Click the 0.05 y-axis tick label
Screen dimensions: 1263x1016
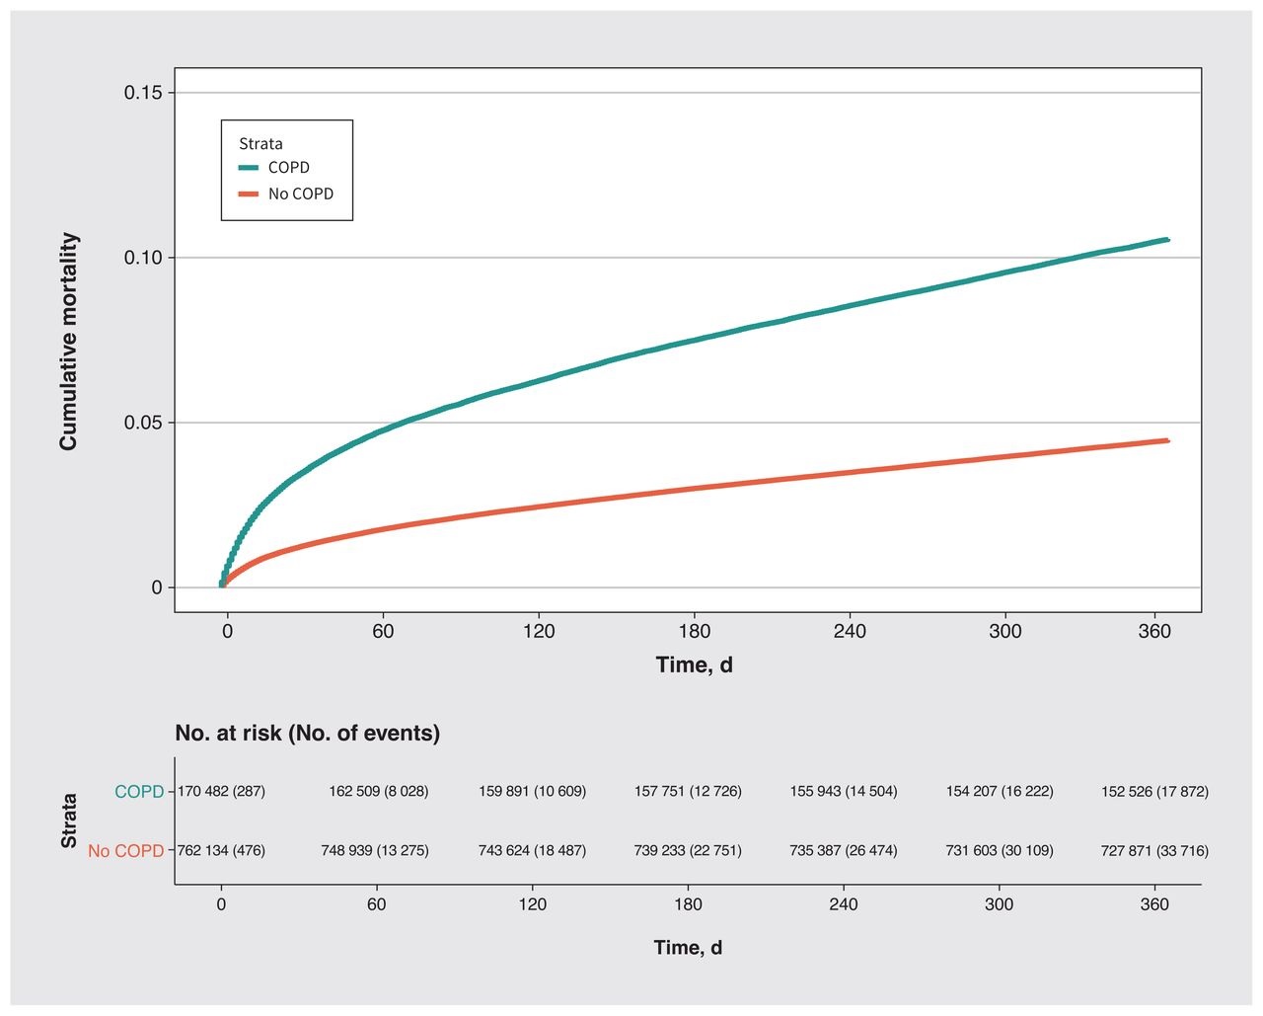pyautogui.click(x=143, y=423)
